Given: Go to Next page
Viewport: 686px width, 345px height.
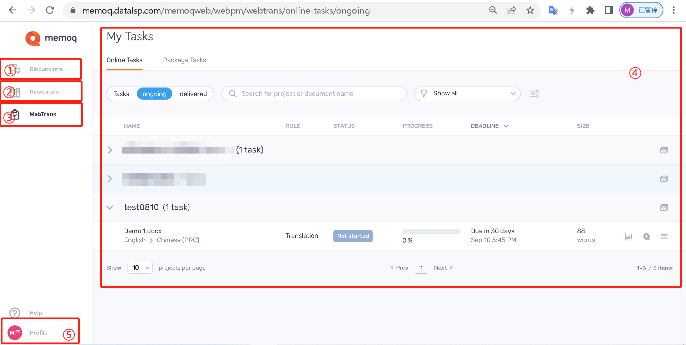Looking at the screenshot, I should pos(443,267).
